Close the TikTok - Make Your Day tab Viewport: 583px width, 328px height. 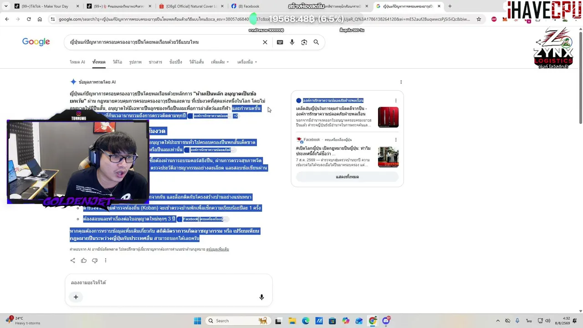point(78,6)
